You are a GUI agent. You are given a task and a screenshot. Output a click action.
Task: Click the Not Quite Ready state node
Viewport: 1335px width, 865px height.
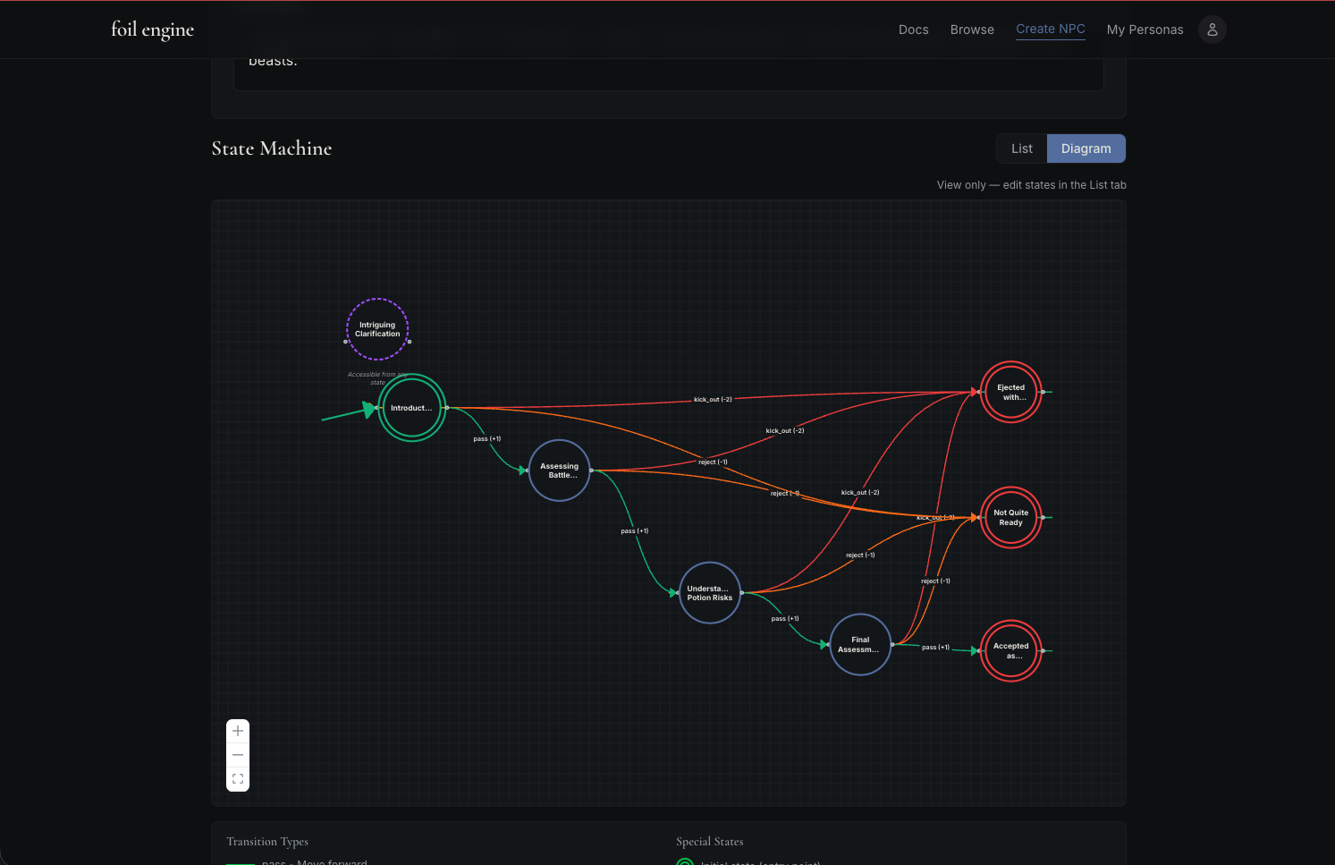click(x=1010, y=517)
